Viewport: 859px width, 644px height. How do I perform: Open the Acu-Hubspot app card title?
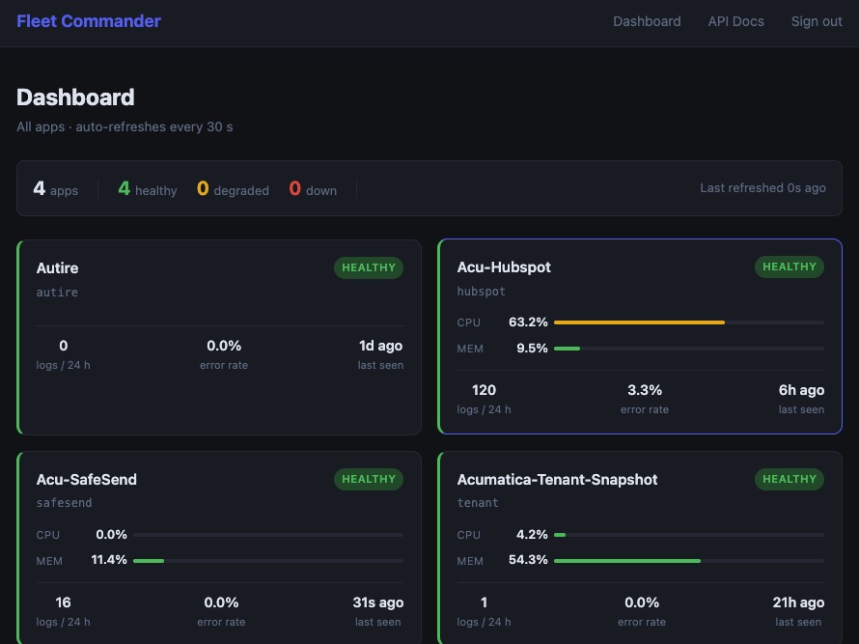click(504, 266)
